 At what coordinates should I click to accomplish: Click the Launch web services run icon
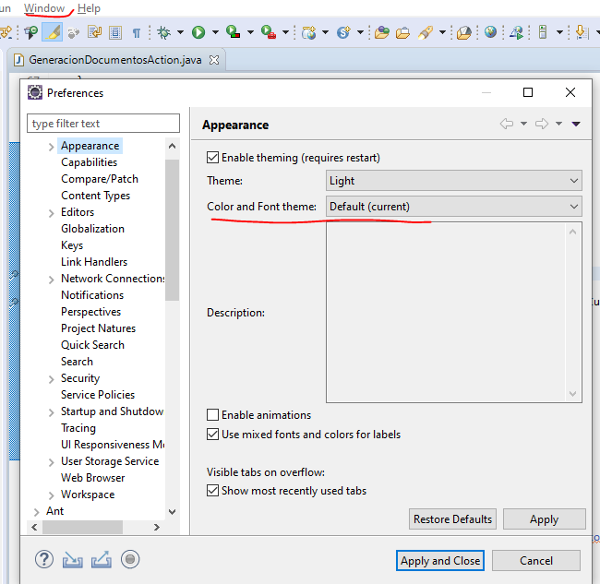click(517, 32)
